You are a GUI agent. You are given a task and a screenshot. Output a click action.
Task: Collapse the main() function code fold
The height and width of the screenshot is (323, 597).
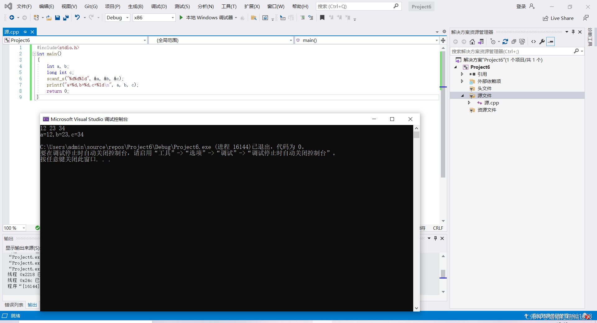[x=35, y=54]
